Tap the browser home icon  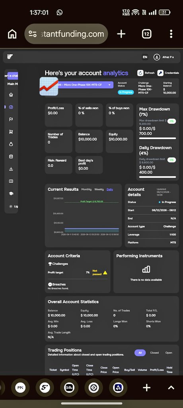pos(12,34)
